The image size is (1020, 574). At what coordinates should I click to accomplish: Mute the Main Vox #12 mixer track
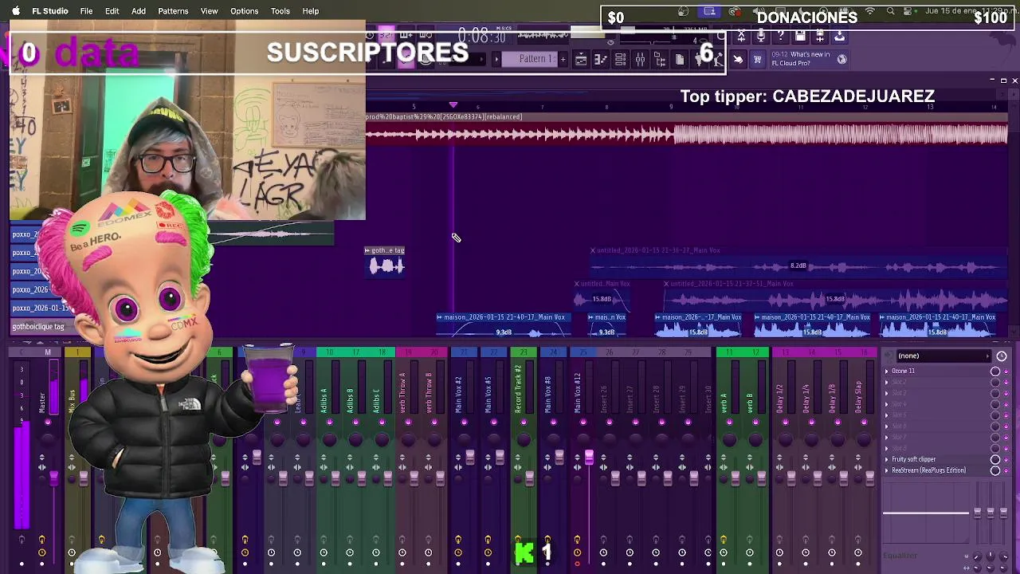[x=583, y=421]
